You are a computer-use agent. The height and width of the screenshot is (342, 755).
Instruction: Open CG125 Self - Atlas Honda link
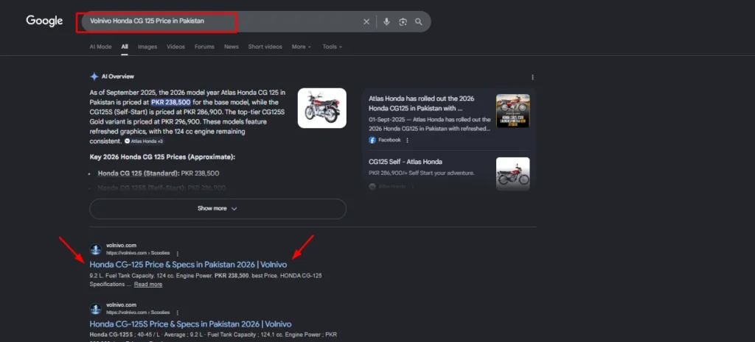[406, 162]
